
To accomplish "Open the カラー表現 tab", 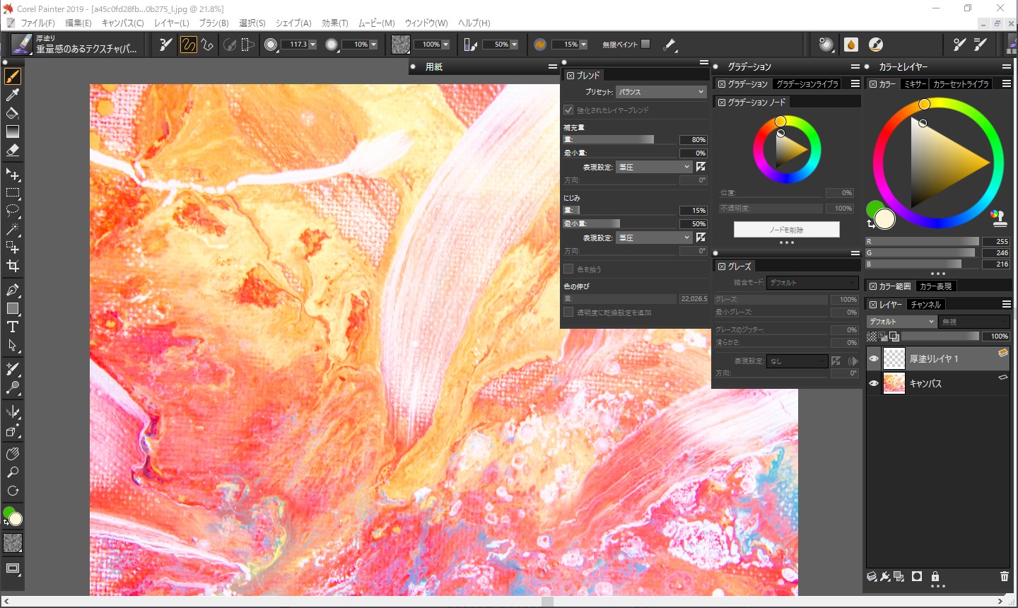I will pyautogui.click(x=935, y=286).
